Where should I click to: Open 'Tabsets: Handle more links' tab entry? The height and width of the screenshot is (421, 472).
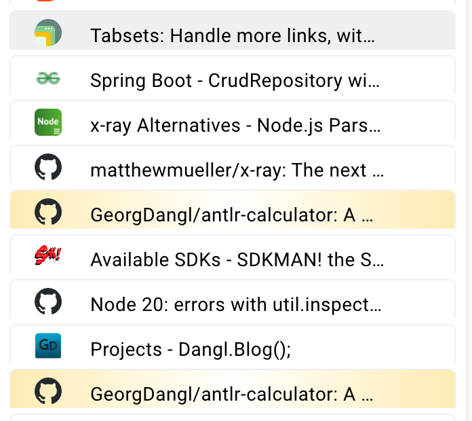[233, 35]
